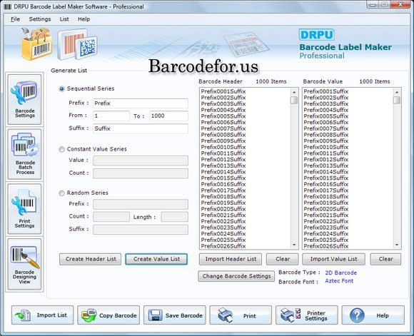Click the Random Series Length field
The image size is (414, 336).
(x=175, y=217)
